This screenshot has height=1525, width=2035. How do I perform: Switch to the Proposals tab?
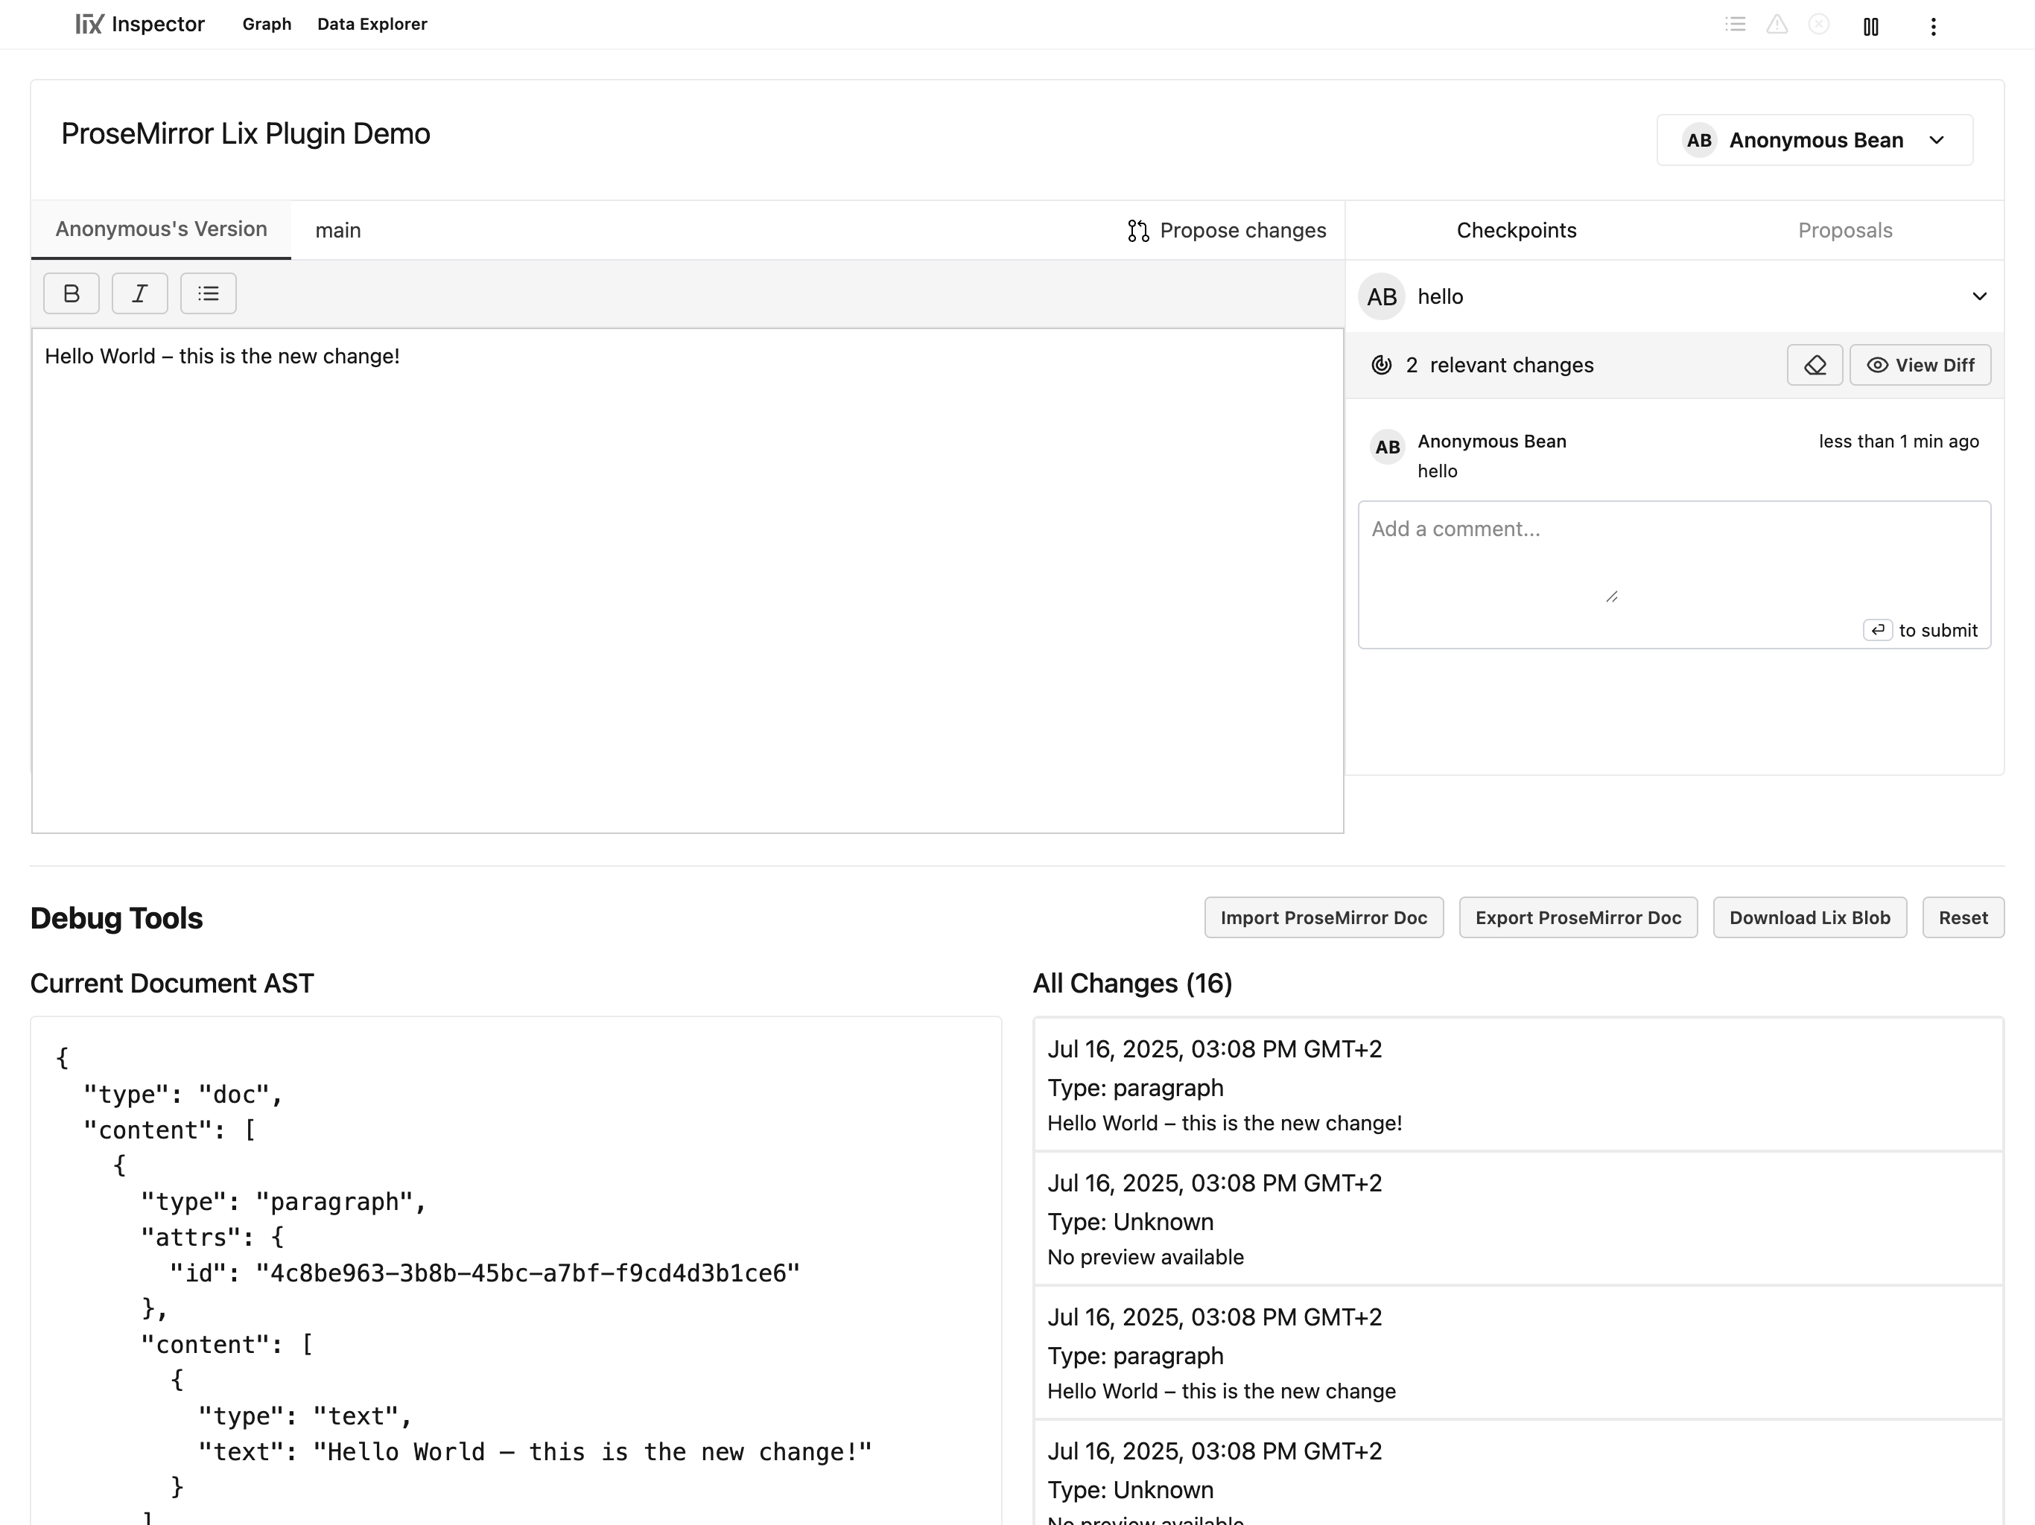point(1844,230)
